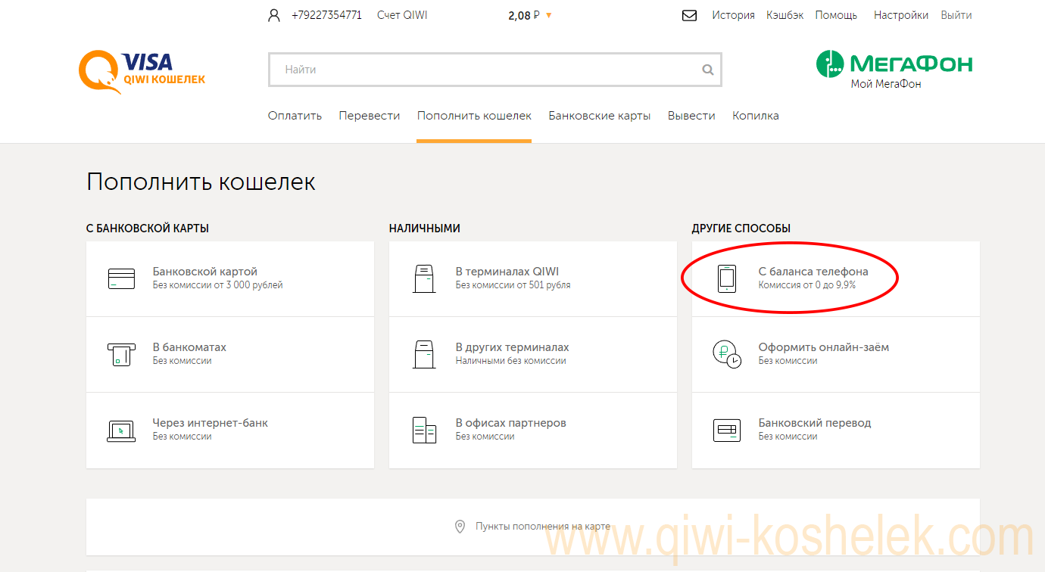Click the laptop icon for Через интернет-банк
This screenshot has width=1045, height=572.
coord(121,431)
